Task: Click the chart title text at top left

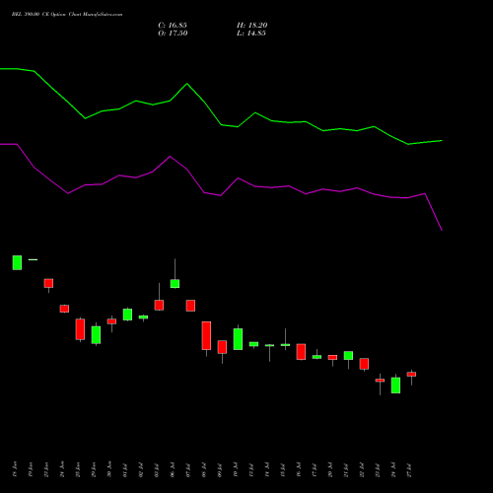Action: pyautogui.click(x=67, y=15)
